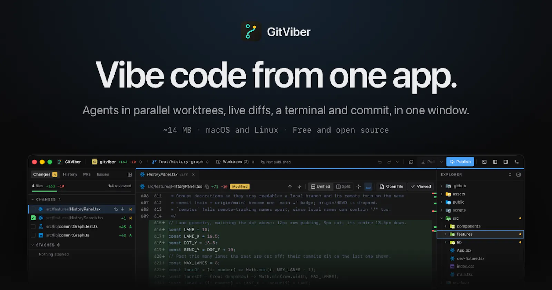Open the terminal panel icon

tap(484, 162)
